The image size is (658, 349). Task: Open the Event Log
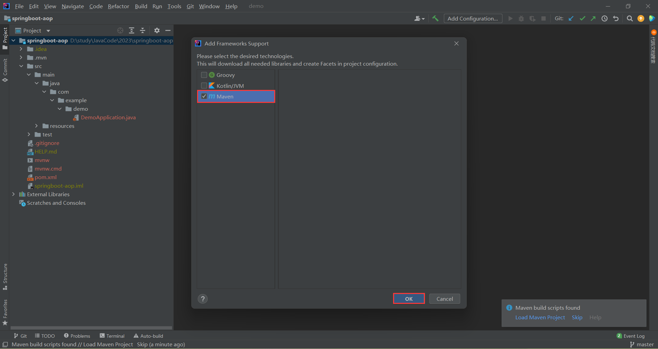point(631,336)
